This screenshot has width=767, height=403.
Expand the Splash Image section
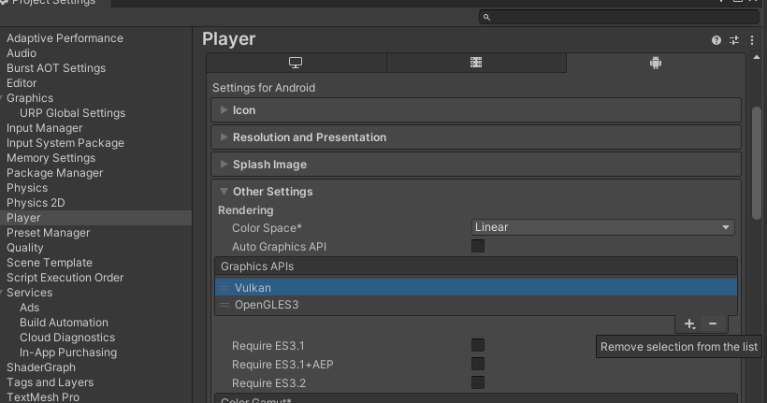pos(476,165)
